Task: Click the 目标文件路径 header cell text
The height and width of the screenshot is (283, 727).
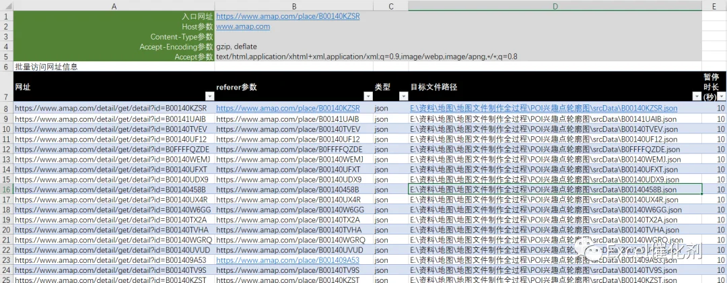Action: coord(434,87)
